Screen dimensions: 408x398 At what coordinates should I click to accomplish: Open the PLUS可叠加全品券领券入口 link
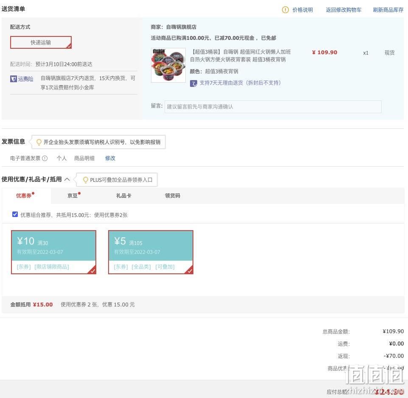click(x=121, y=180)
